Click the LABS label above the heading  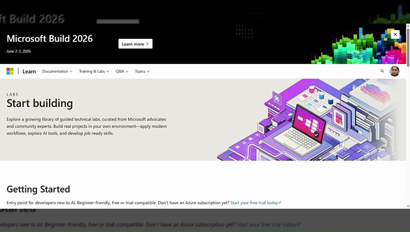click(13, 94)
